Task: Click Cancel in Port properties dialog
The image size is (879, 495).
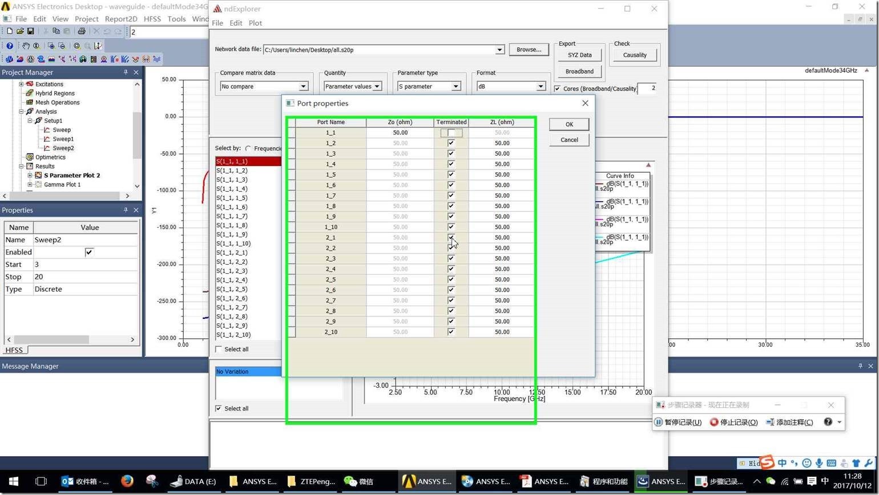Action: click(569, 140)
